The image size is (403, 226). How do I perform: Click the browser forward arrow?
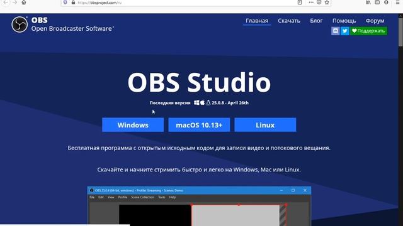pos(14,3)
